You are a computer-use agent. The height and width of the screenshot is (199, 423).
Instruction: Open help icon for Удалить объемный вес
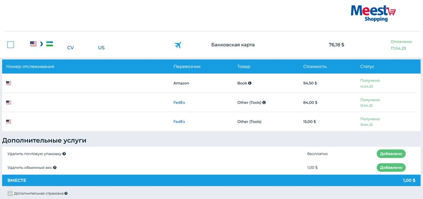point(55,168)
